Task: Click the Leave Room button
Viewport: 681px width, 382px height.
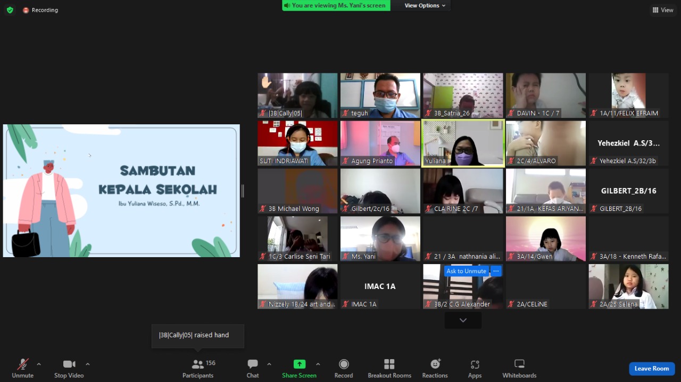Action: (x=652, y=369)
